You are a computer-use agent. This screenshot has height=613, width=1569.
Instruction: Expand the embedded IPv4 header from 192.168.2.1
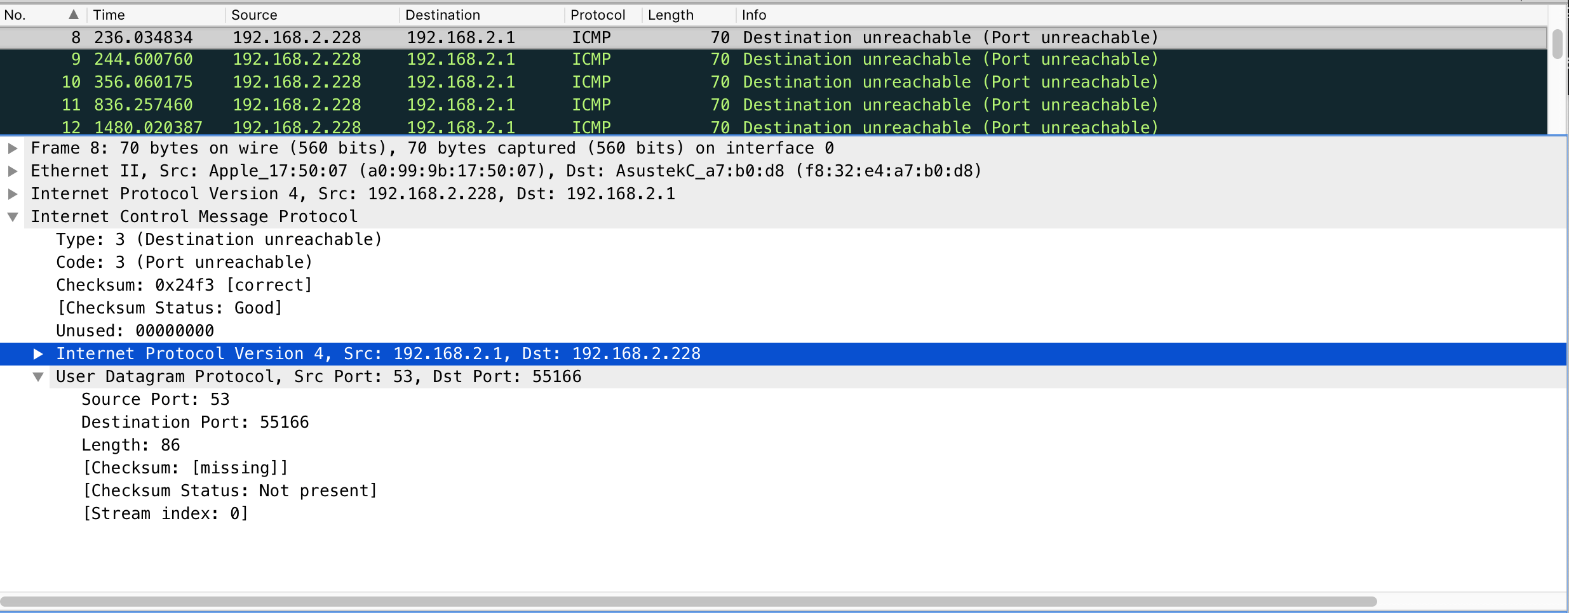(x=39, y=353)
